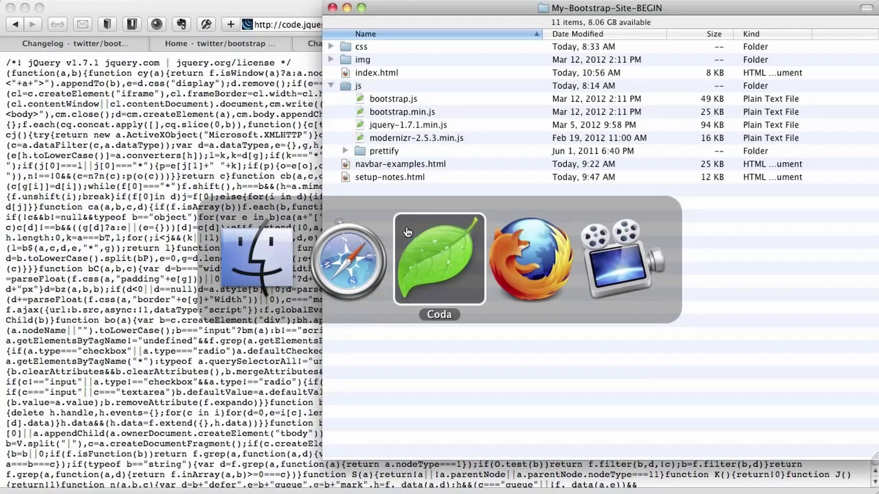879x494 pixels.
Task: Click the mail envelope toolbar icon
Action: pos(82,24)
